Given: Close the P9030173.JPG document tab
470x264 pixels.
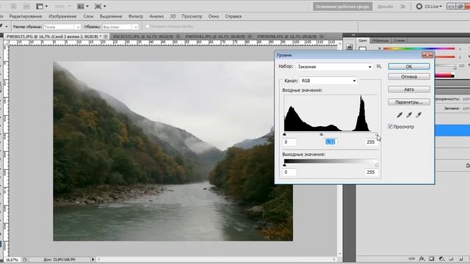Looking at the screenshot, I should (106, 36).
